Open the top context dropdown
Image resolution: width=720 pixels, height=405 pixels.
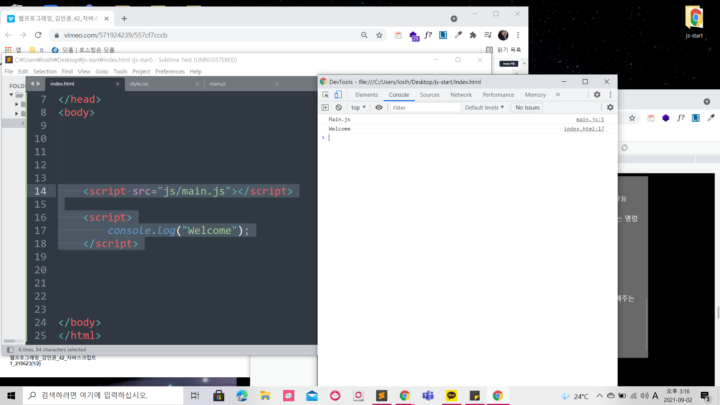pyautogui.click(x=358, y=108)
